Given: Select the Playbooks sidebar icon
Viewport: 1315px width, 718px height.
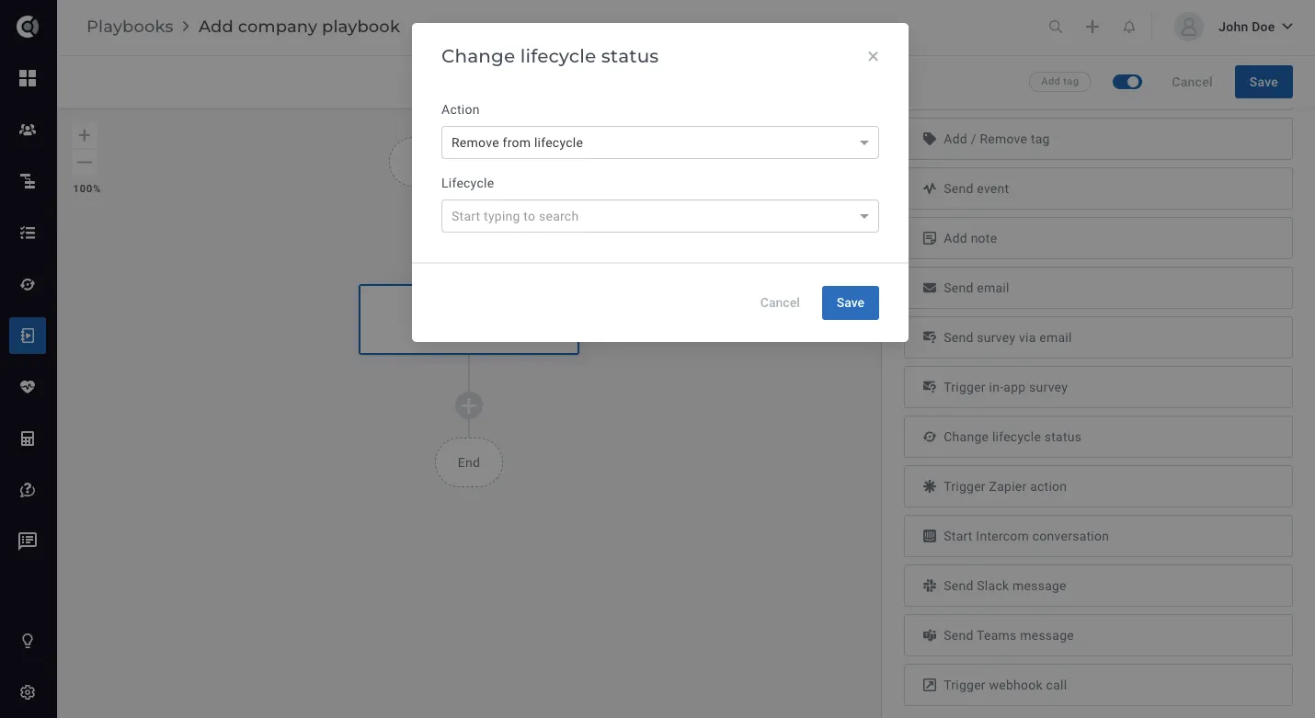Looking at the screenshot, I should [x=28, y=336].
